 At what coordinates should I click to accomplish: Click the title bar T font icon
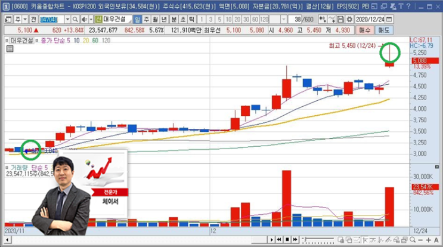click(x=401, y=6)
